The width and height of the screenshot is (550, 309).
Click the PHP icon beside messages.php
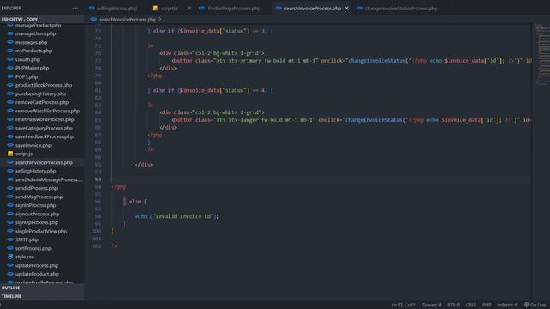click(x=10, y=42)
